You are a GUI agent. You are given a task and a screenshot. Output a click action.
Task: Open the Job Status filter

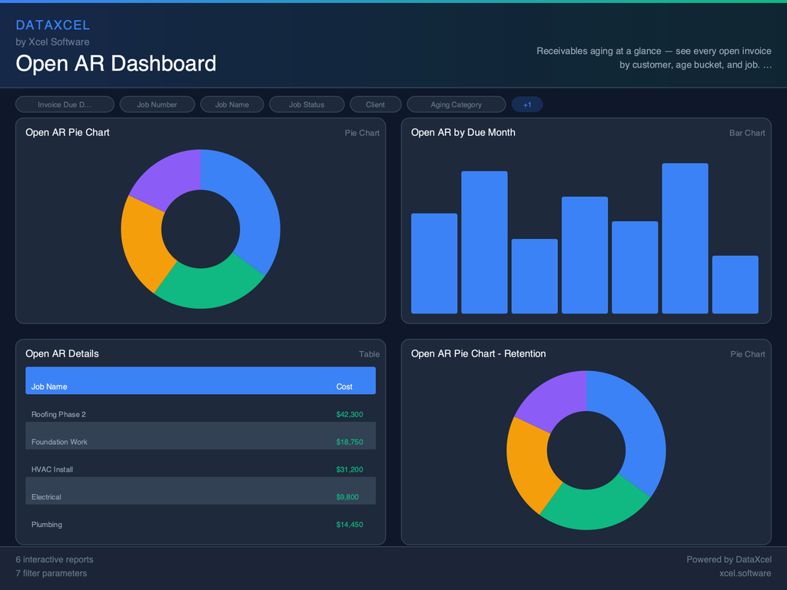307,104
